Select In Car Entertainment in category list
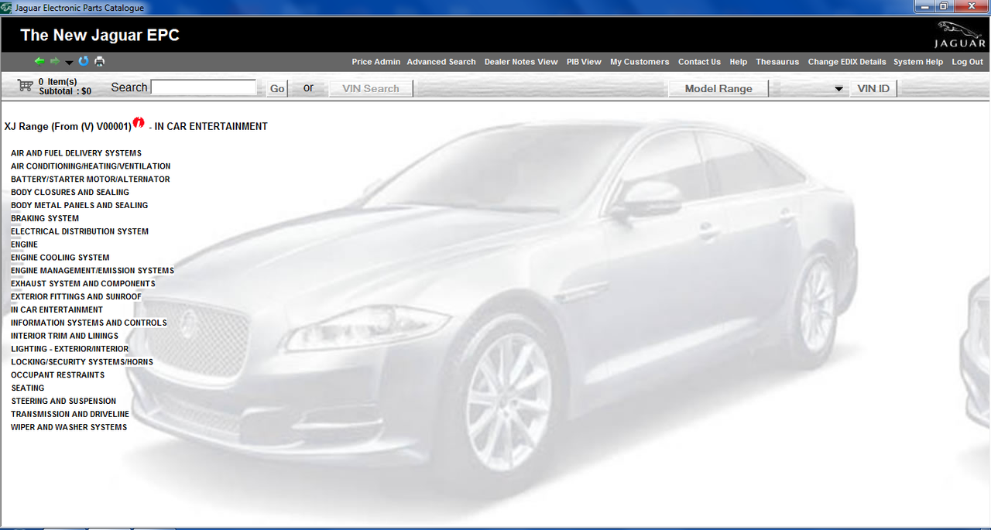Viewport: 991px width, 530px height. point(57,310)
